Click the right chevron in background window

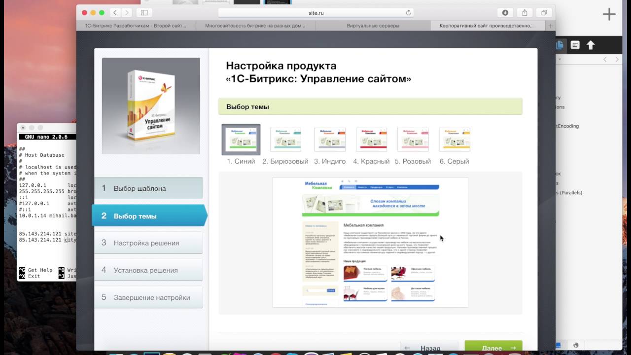(617, 59)
